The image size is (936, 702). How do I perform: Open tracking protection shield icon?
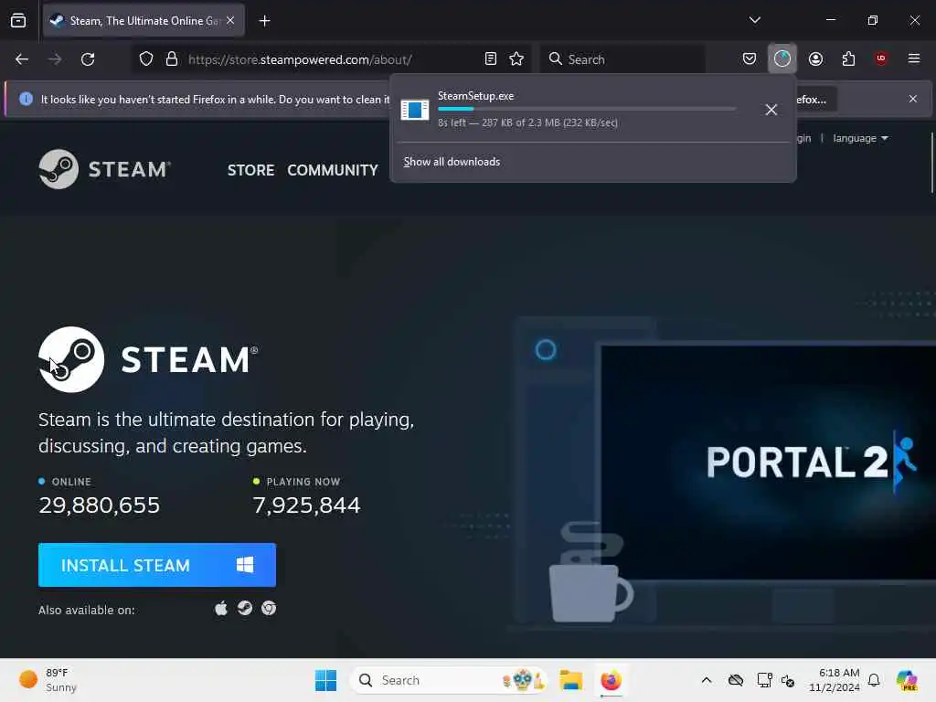click(x=146, y=59)
